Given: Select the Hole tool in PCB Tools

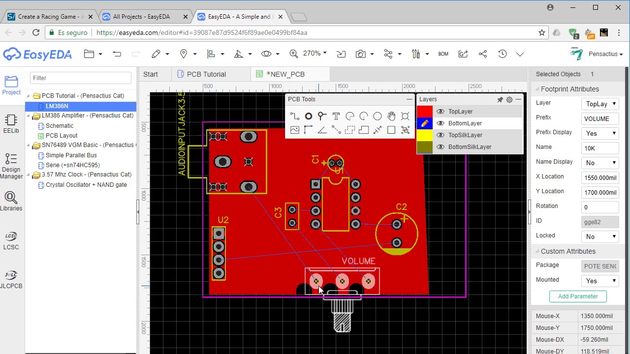Looking at the screenshot, I should (x=405, y=117).
